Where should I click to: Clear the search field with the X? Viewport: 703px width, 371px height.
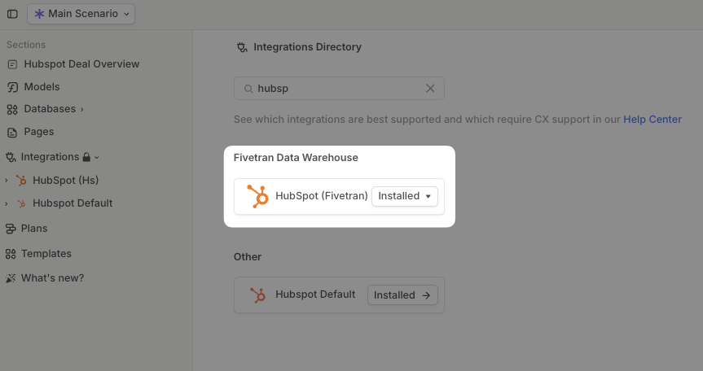coord(430,88)
